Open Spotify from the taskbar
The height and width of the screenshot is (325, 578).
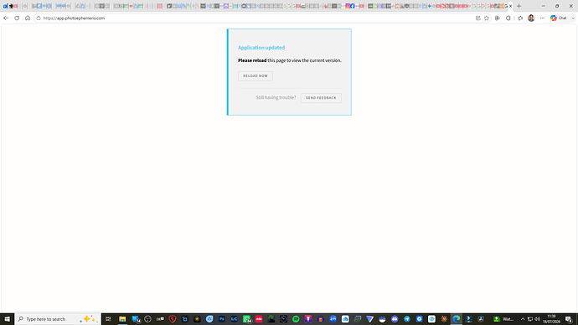coord(296,319)
